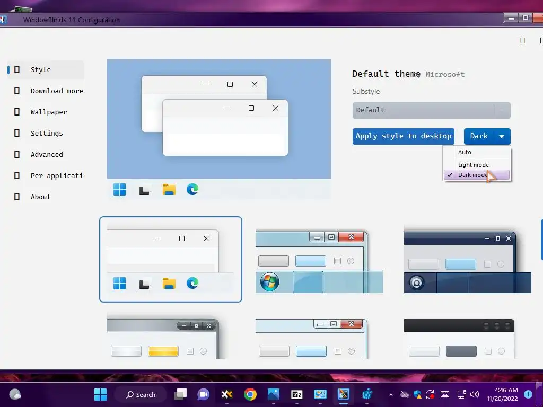Click the sync tray icon with red dot

(430, 394)
